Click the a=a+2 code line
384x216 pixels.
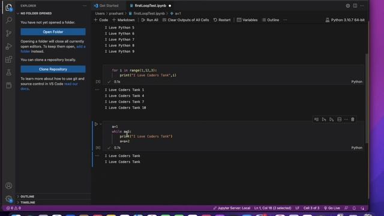[125, 142]
